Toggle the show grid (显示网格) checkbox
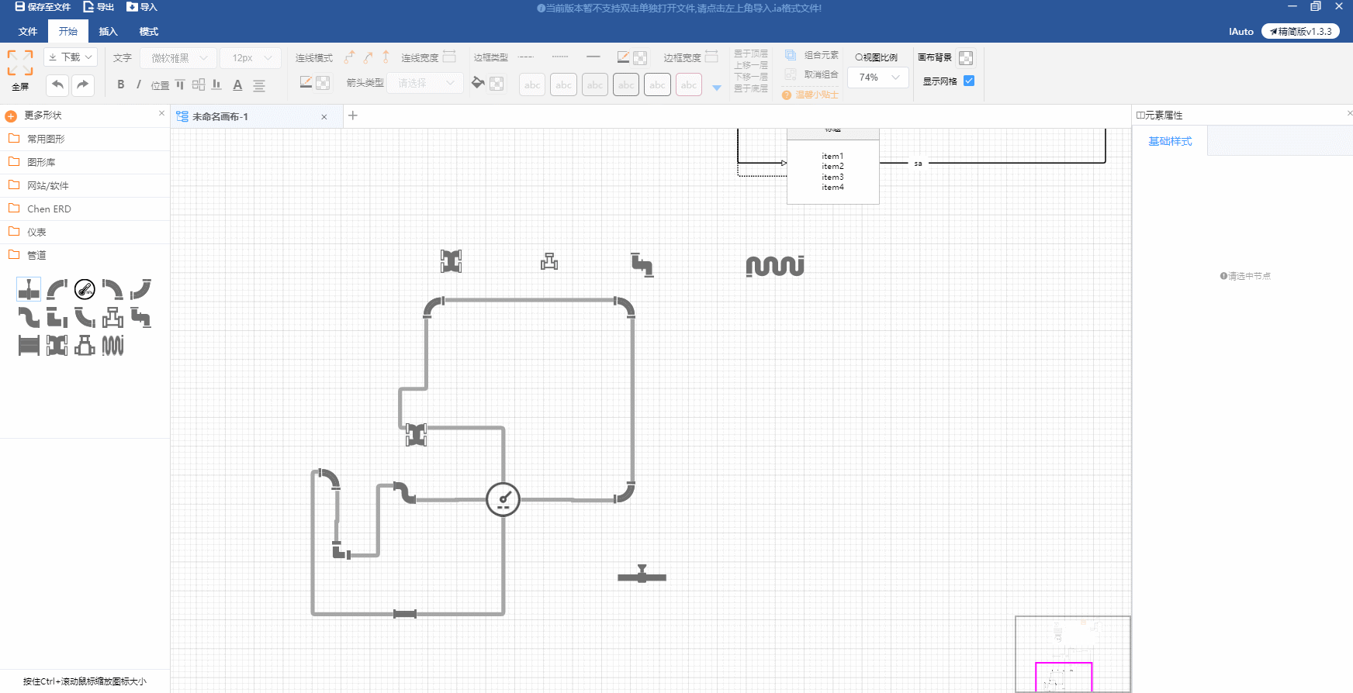Image resolution: width=1353 pixels, height=693 pixels. click(969, 81)
